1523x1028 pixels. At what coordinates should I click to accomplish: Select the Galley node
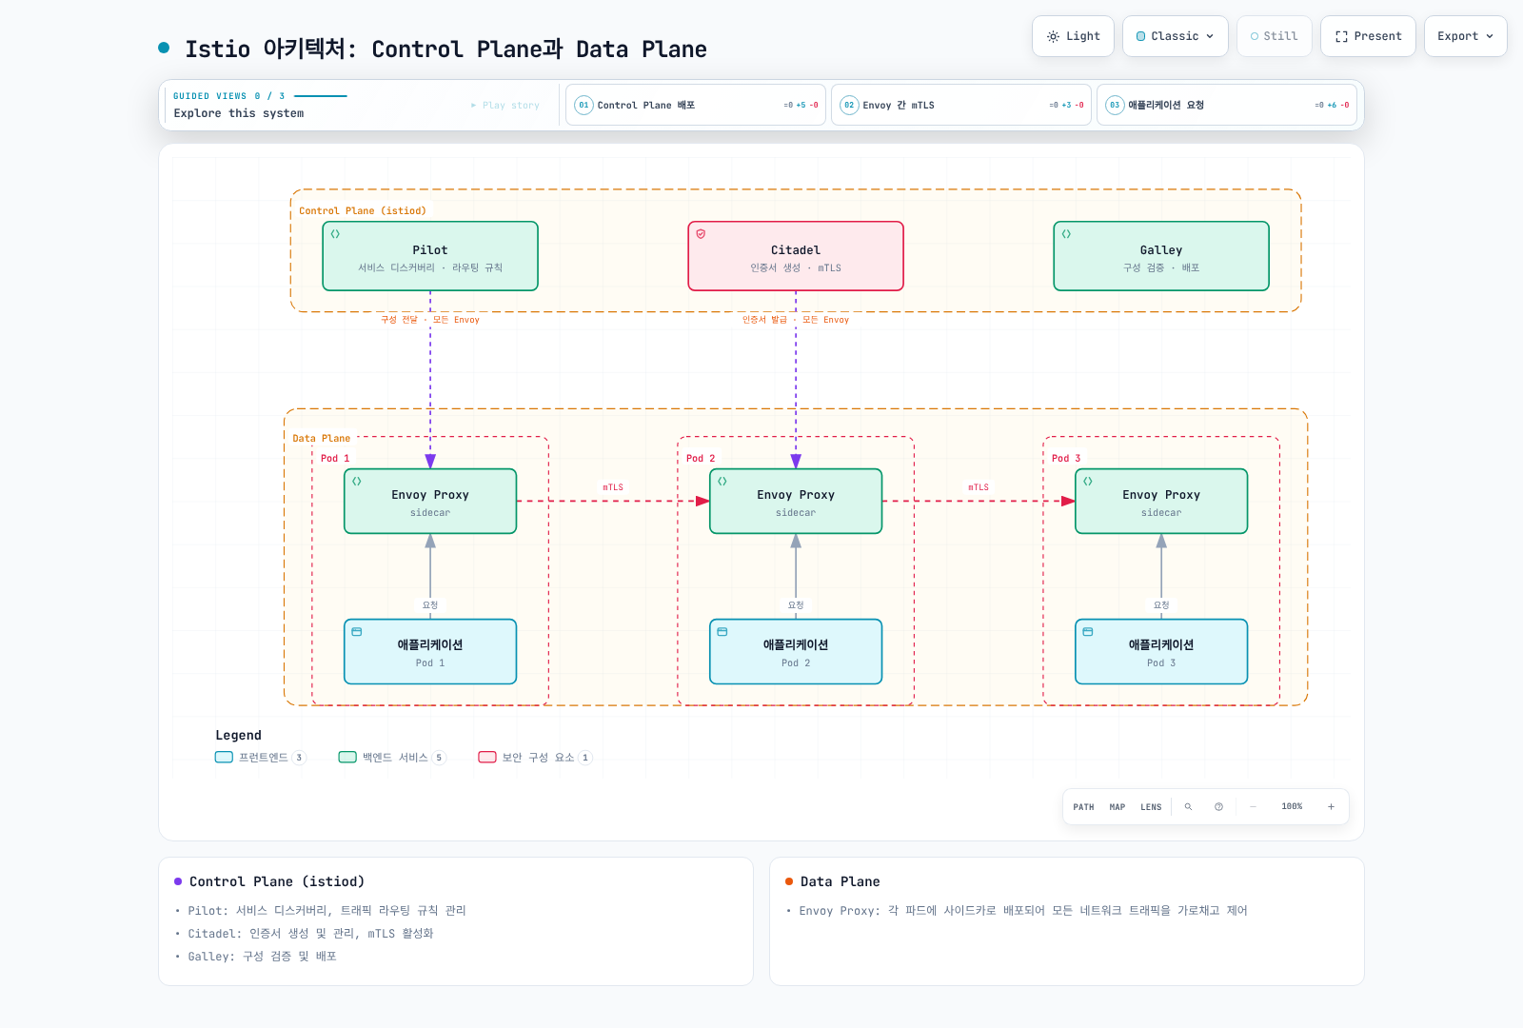point(1161,256)
